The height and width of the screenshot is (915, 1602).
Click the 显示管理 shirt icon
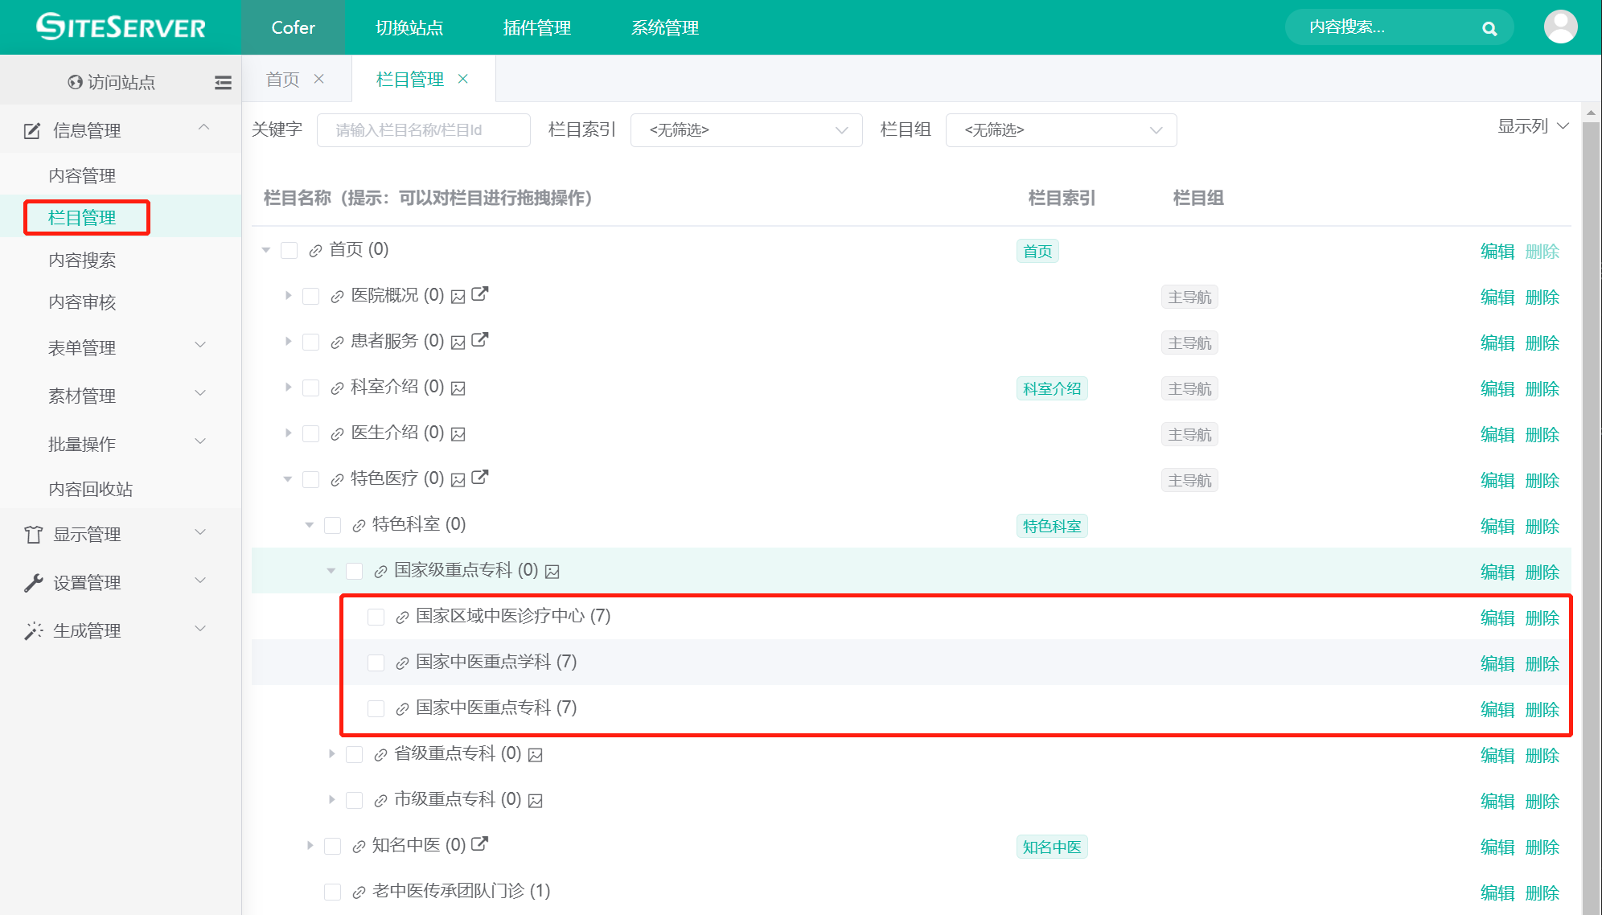pos(33,535)
